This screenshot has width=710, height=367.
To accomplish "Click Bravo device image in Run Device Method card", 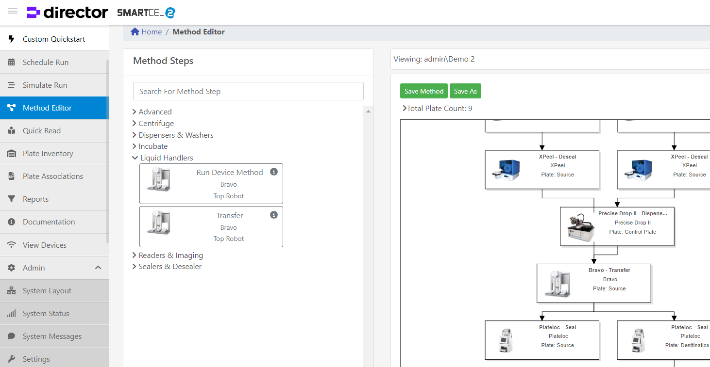I will pyautogui.click(x=159, y=179).
